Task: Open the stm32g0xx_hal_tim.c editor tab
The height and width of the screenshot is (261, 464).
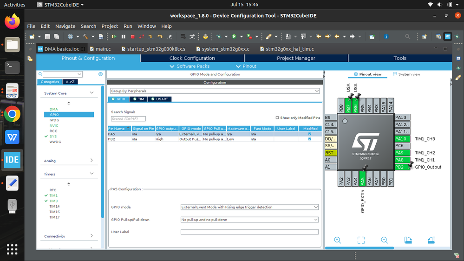Action: click(287, 49)
